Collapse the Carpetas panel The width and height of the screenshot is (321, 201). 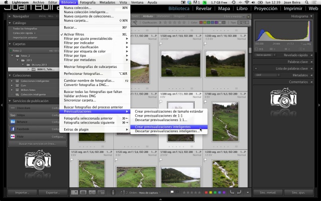10,44
